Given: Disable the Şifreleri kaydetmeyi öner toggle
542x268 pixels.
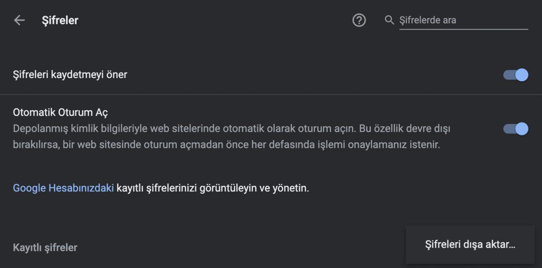Looking at the screenshot, I should pos(516,74).
